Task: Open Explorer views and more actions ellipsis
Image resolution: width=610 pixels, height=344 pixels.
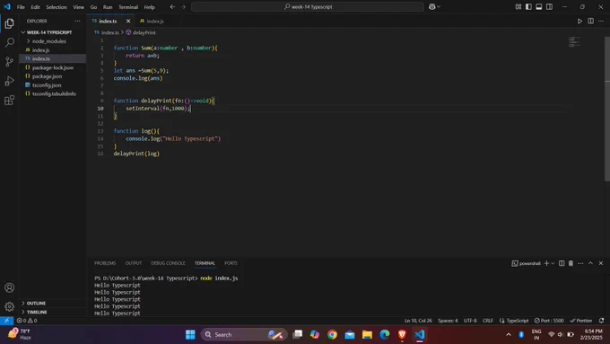Action: [77, 21]
